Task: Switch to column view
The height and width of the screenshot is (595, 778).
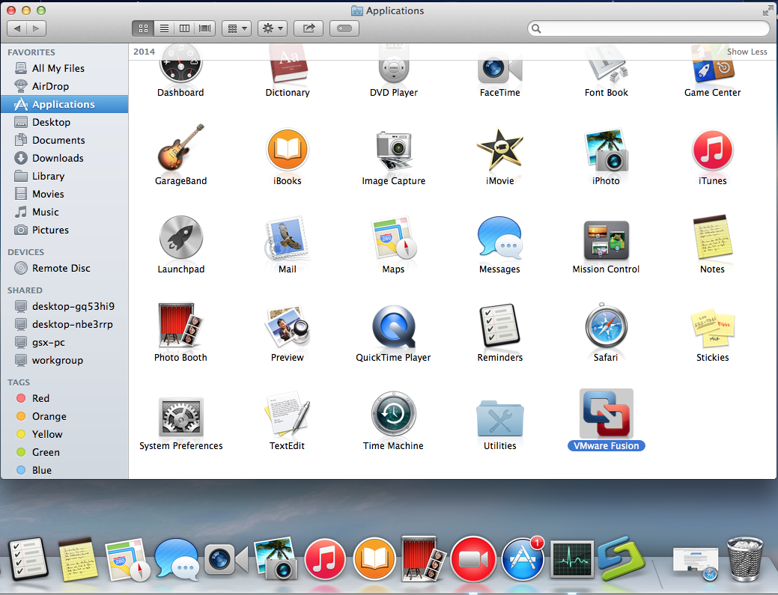Action: [x=184, y=28]
